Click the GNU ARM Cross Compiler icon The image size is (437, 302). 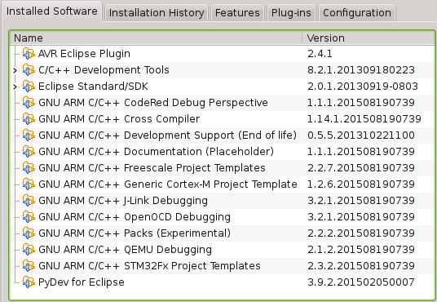pyautogui.click(x=29, y=118)
